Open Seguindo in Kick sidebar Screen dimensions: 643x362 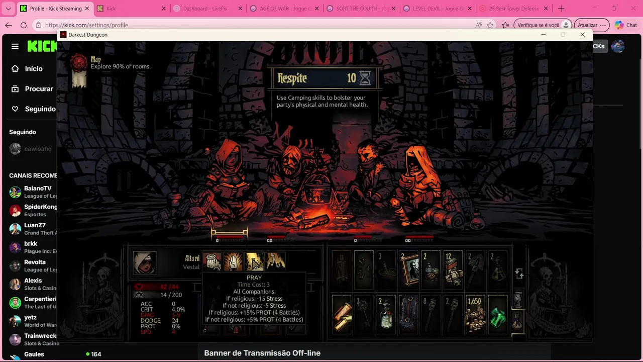[33, 109]
